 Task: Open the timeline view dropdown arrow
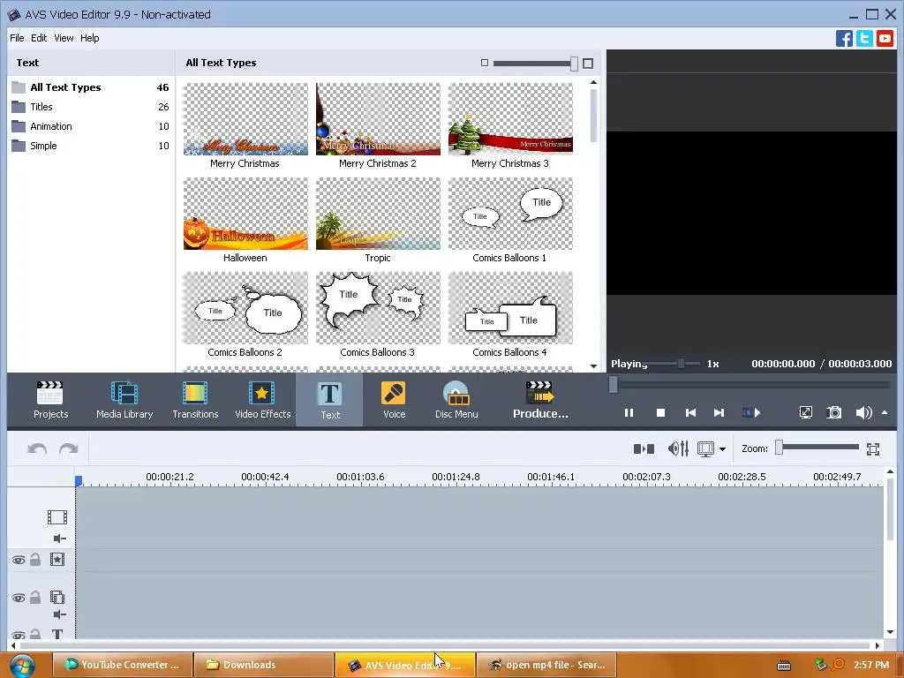722,449
